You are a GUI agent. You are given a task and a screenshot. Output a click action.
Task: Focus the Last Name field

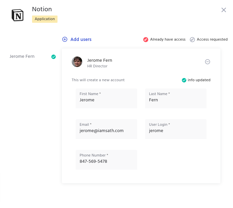click(175, 100)
